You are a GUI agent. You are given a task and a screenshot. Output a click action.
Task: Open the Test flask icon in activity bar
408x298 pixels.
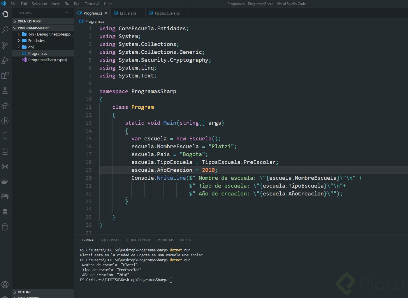click(x=5, y=91)
